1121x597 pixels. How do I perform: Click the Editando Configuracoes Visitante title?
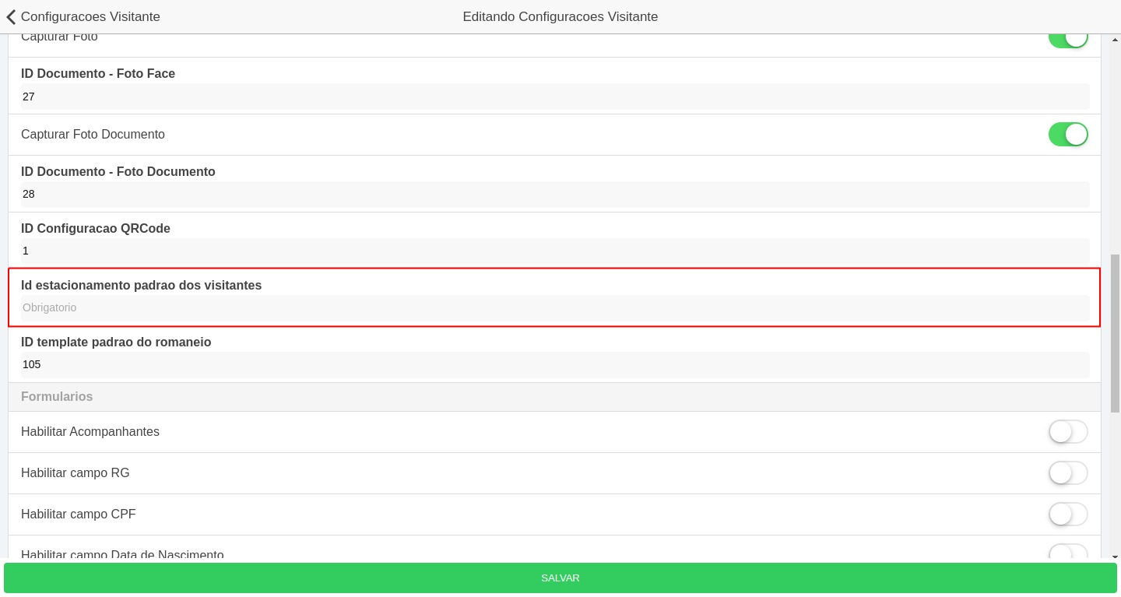tap(560, 16)
